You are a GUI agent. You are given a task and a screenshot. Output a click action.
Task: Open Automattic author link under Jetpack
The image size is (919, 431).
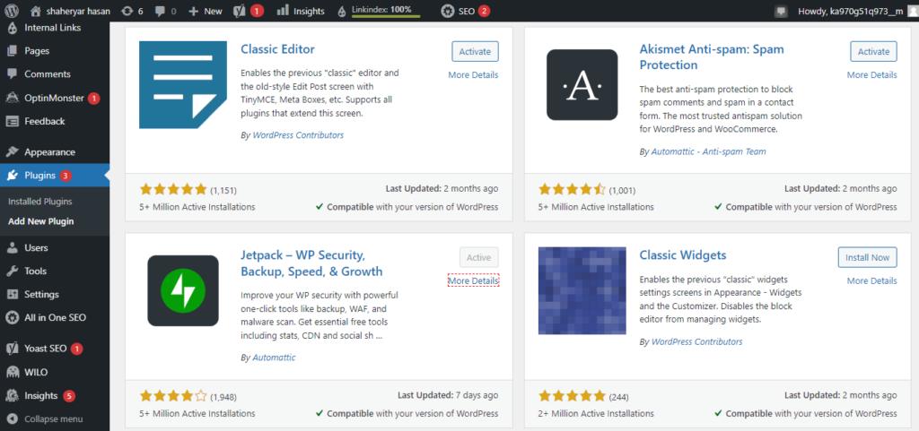click(x=274, y=358)
